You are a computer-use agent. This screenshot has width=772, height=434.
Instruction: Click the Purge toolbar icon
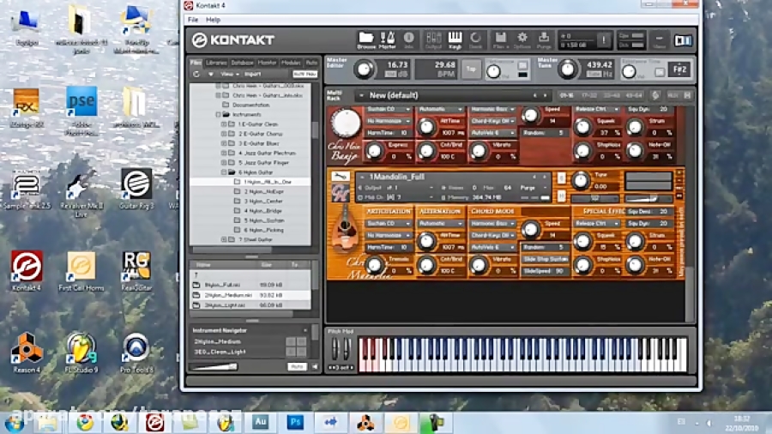point(544,39)
